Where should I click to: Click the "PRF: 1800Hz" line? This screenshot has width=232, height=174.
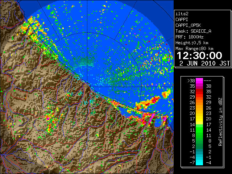[190, 37]
